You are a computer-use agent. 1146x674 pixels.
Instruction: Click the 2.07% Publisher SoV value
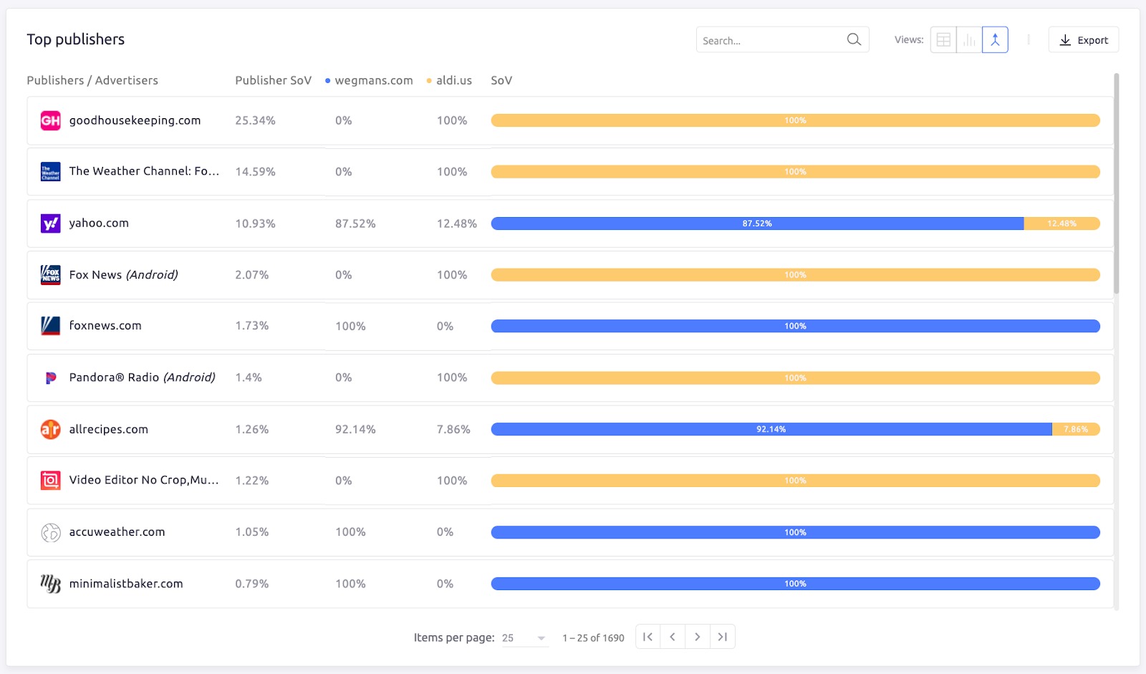252,275
